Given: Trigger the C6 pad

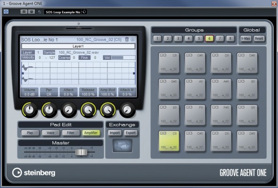Looking at the screenshot, I should coord(169,63).
